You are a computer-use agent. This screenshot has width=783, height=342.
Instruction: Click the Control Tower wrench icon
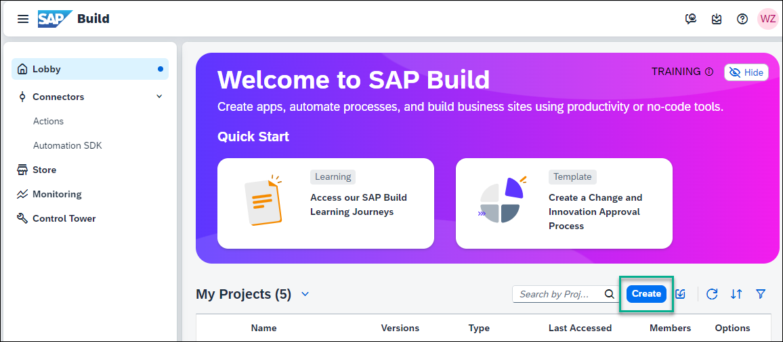point(22,218)
